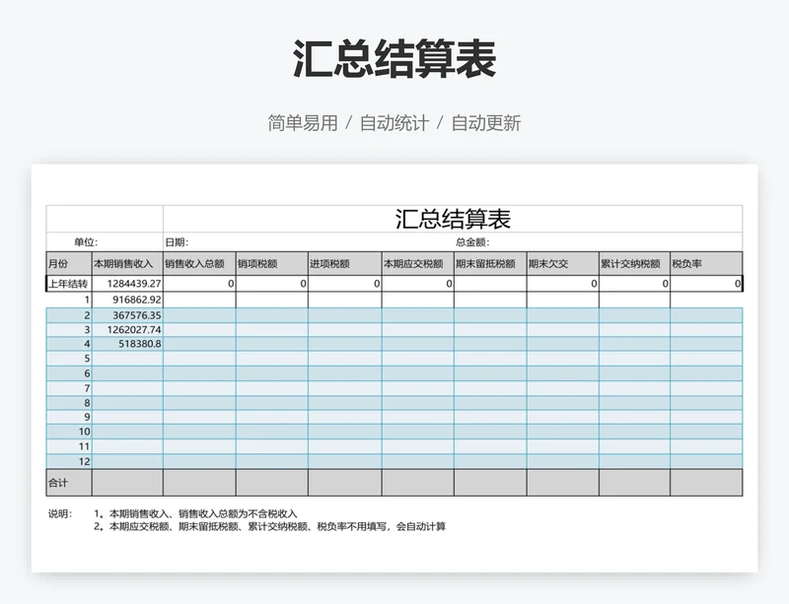The image size is (789, 604).
Task: Click the 单位: label cell
Action: point(86,242)
